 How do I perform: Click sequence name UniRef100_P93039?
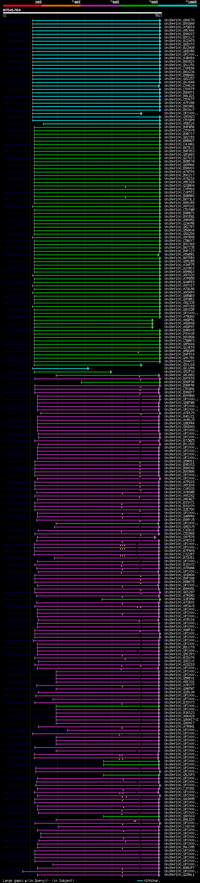(179, 334)
